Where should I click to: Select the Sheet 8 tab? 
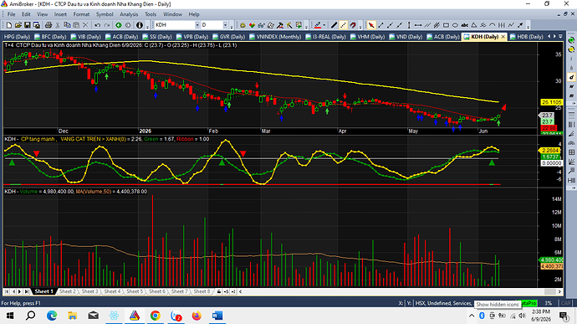pyautogui.click(x=202, y=291)
